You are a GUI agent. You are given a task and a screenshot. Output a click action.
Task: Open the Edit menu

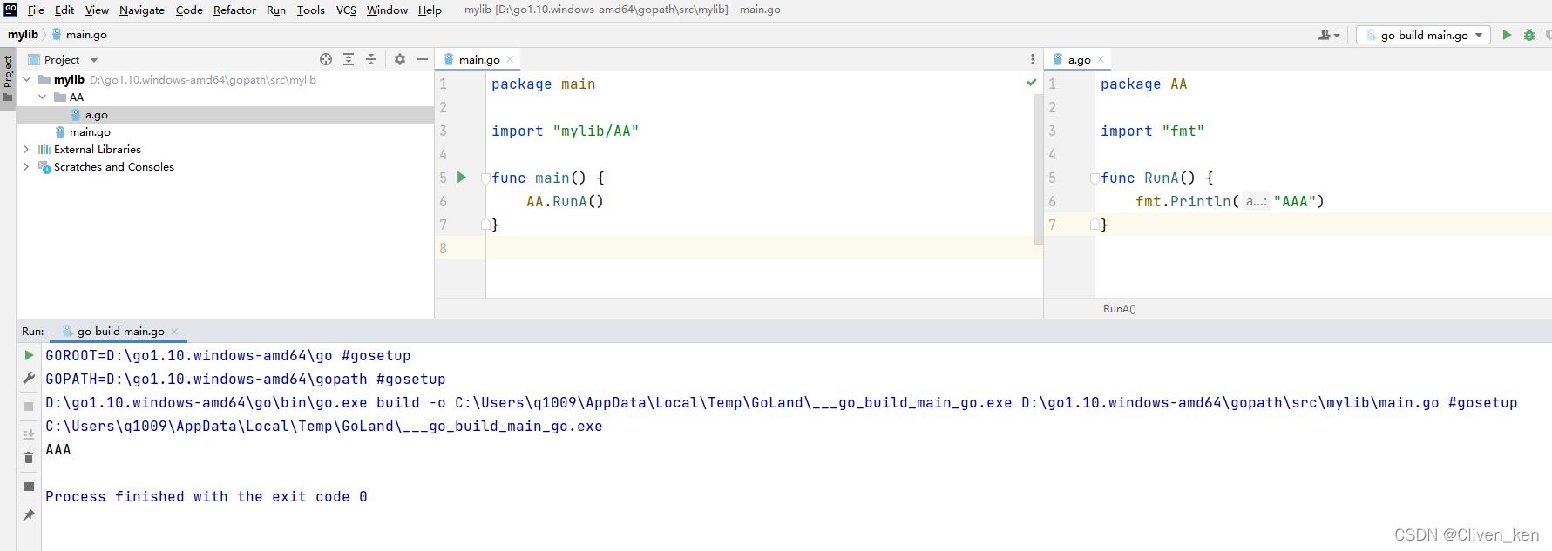[64, 10]
